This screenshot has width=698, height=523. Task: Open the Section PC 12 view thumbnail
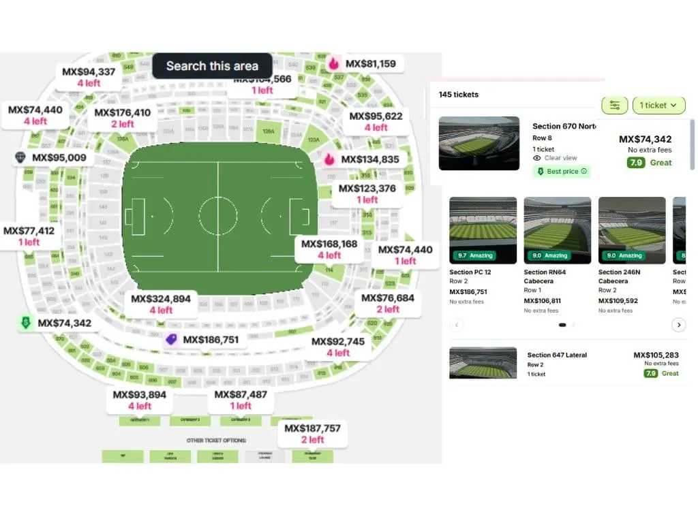tap(483, 230)
